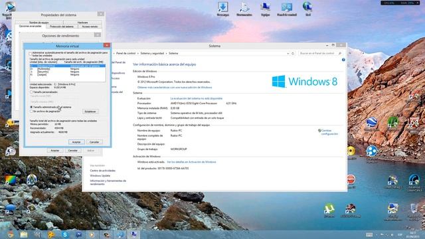This screenshot has height=239, width=425.
Task: Click 'Panel de control' in address breadcrumb
Action: tap(126, 53)
